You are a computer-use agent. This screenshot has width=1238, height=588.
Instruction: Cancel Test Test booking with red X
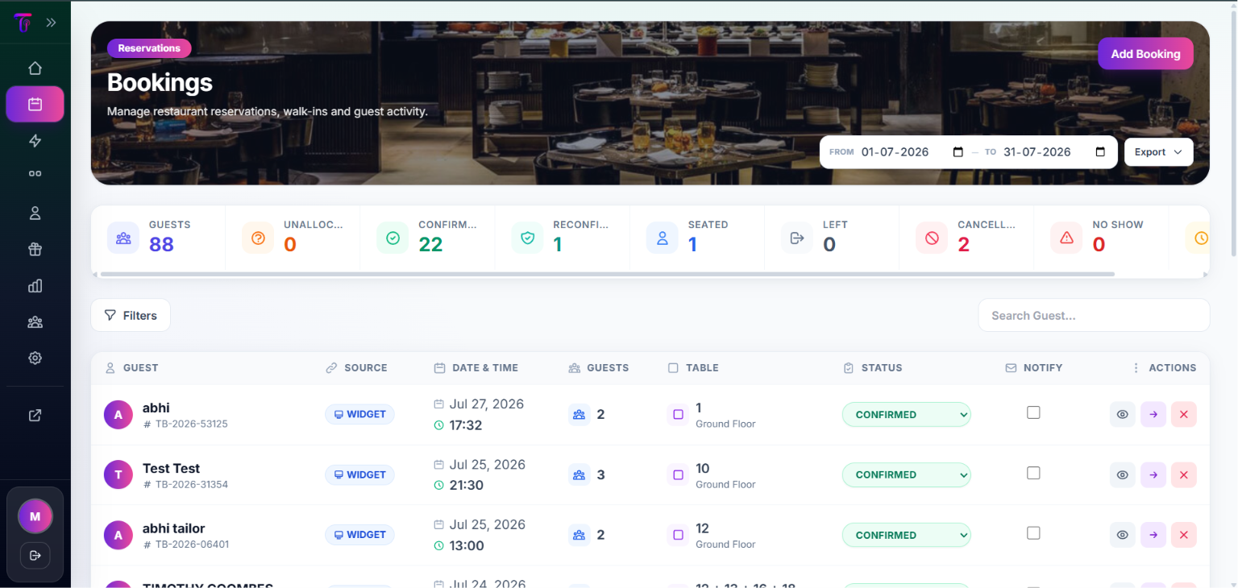(1184, 474)
